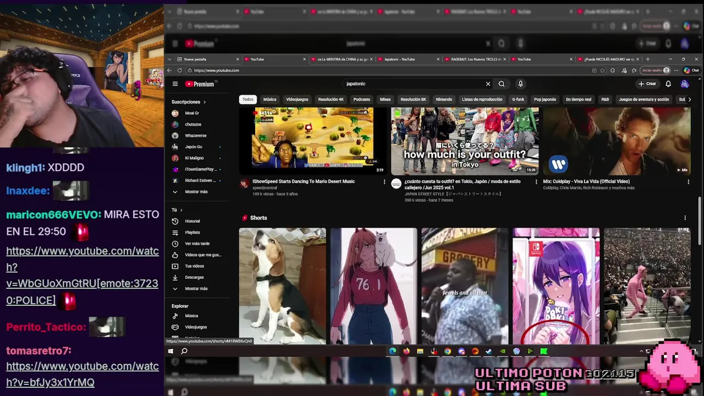
Task: Select the Resolución 4K filter chip
Action: click(331, 100)
